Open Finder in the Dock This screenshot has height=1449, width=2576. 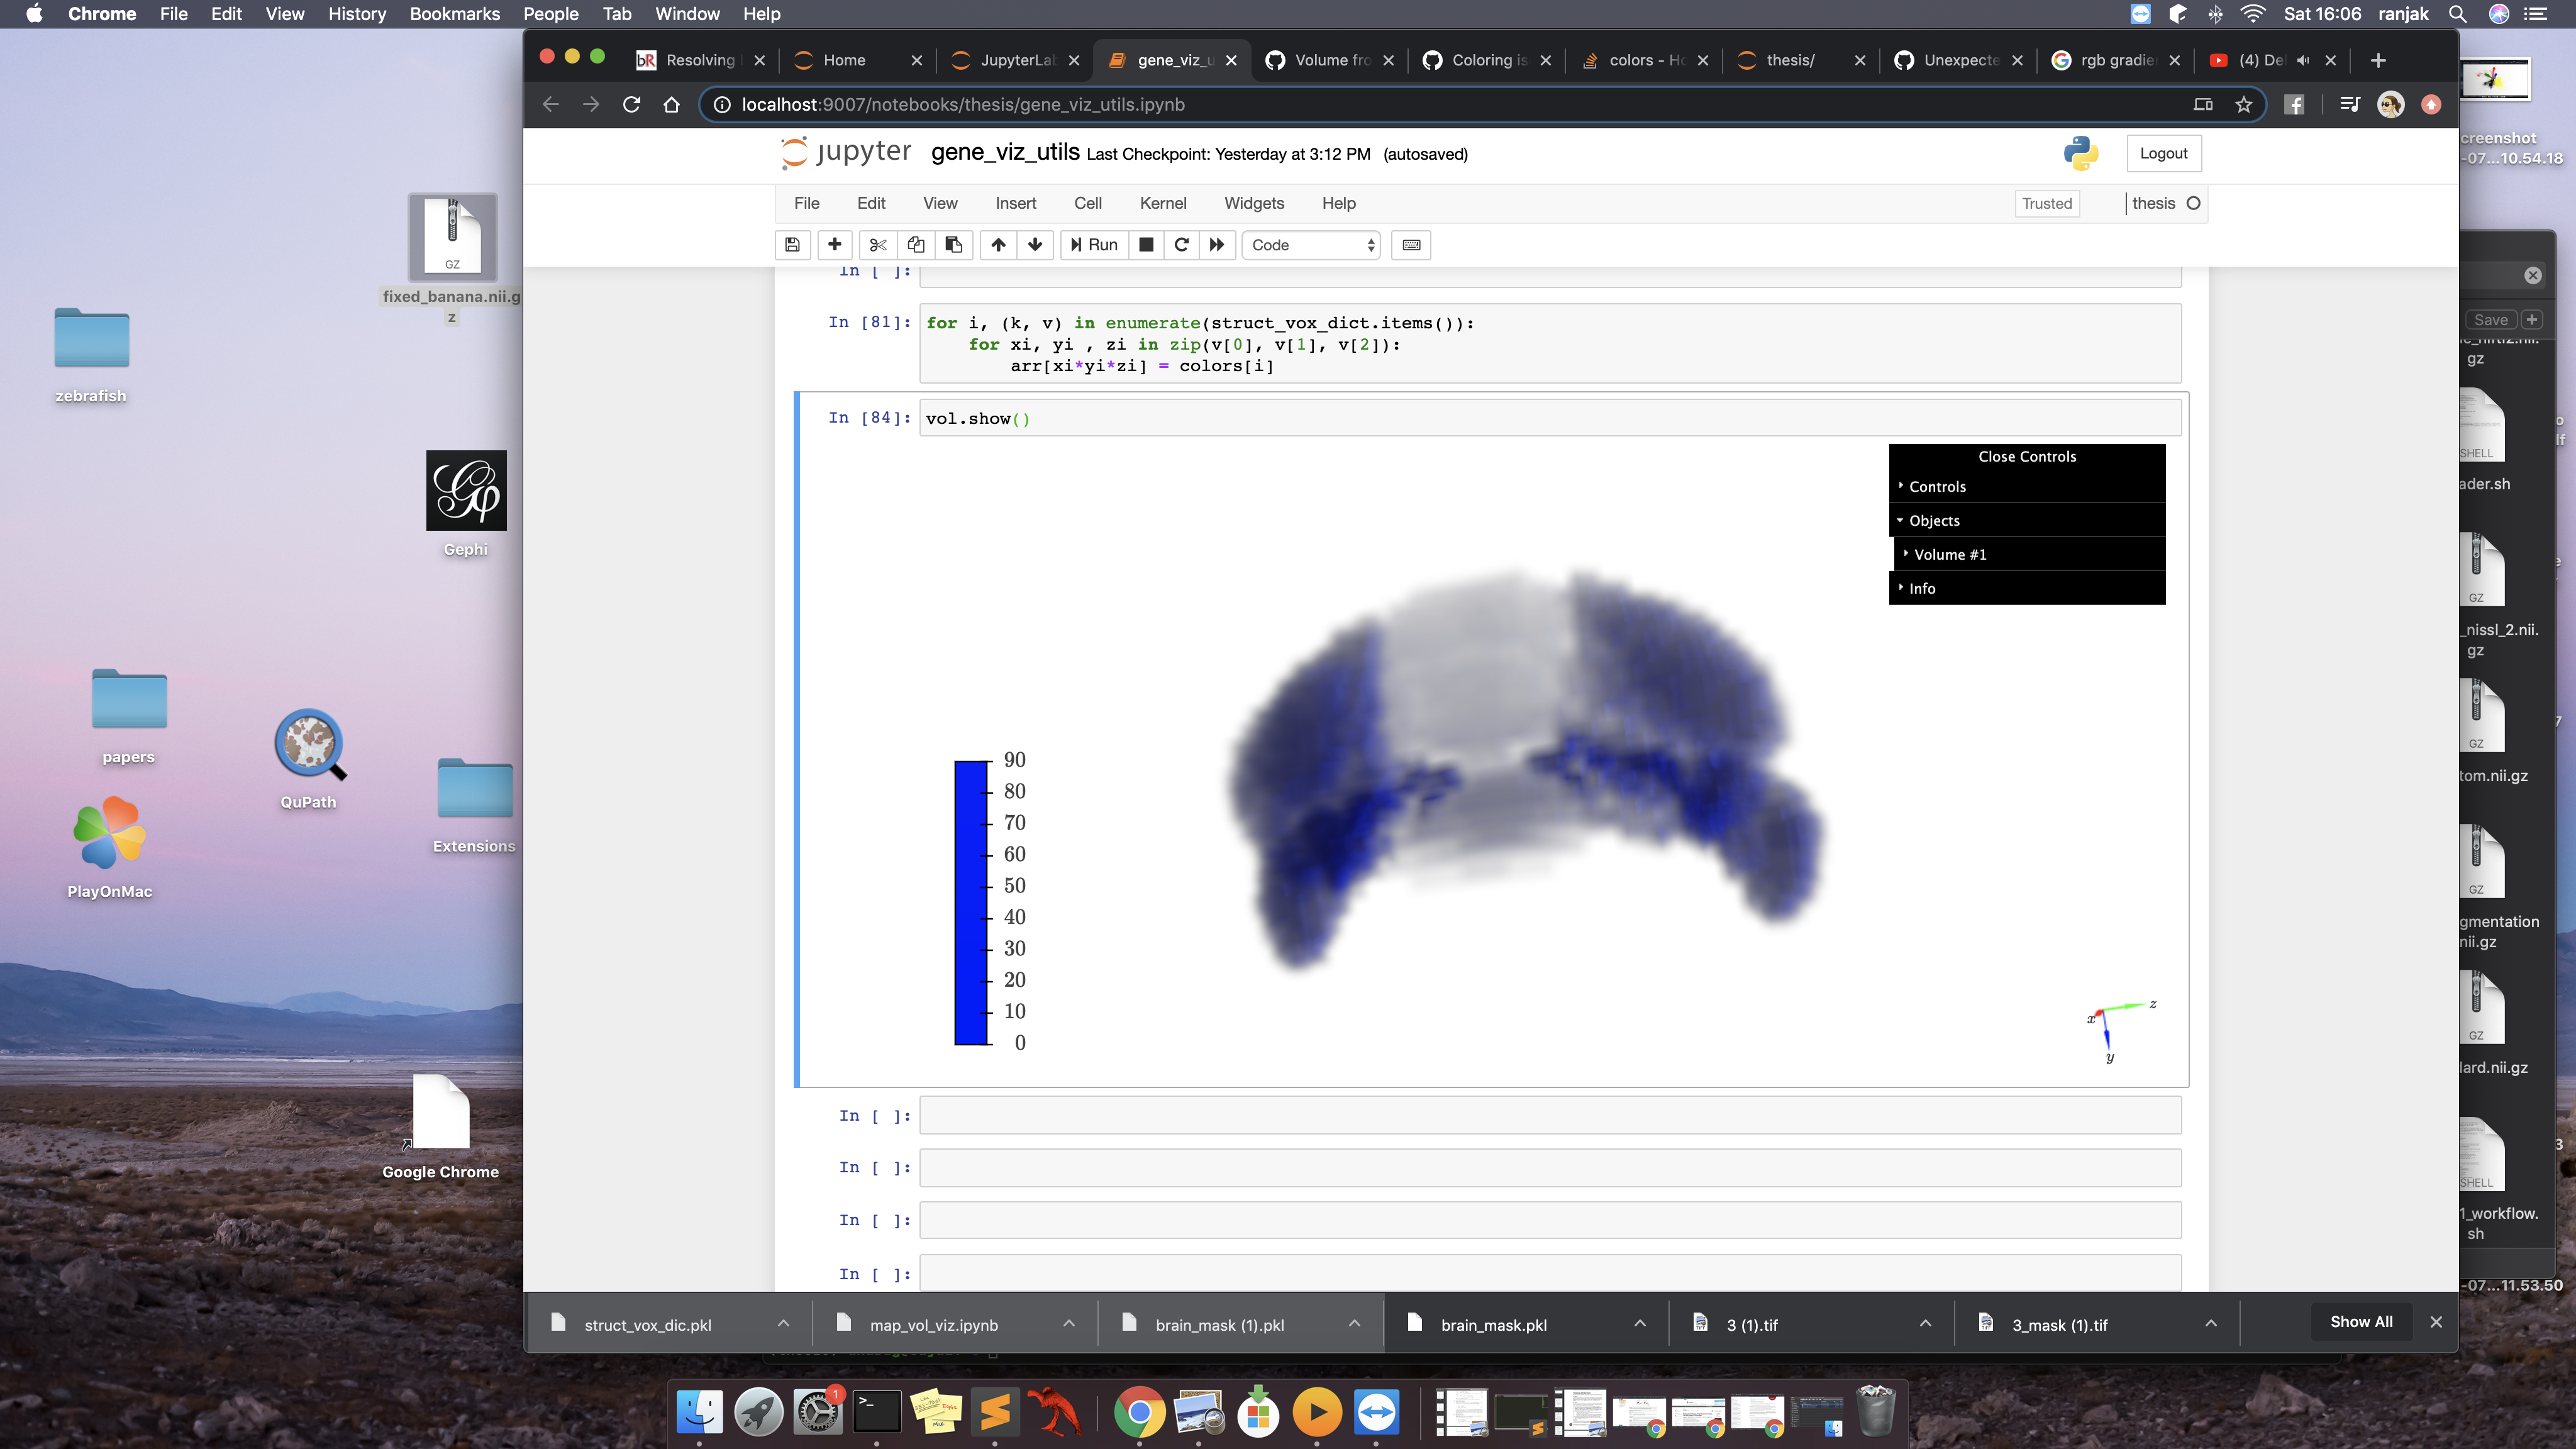click(700, 1412)
